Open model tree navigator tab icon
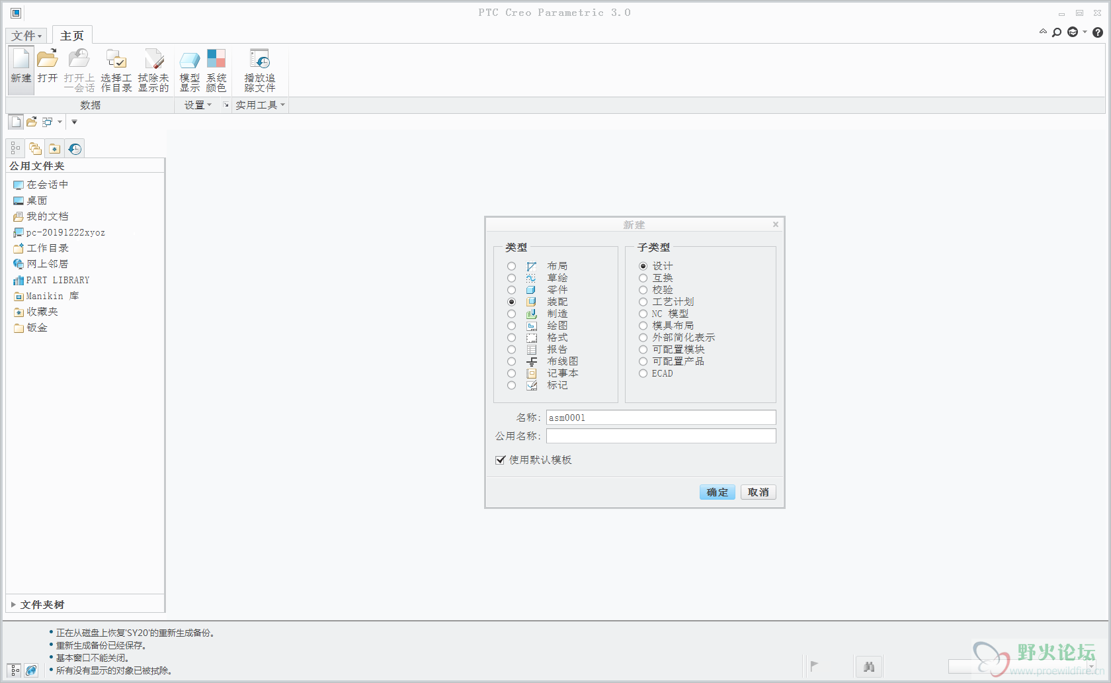 click(x=15, y=148)
